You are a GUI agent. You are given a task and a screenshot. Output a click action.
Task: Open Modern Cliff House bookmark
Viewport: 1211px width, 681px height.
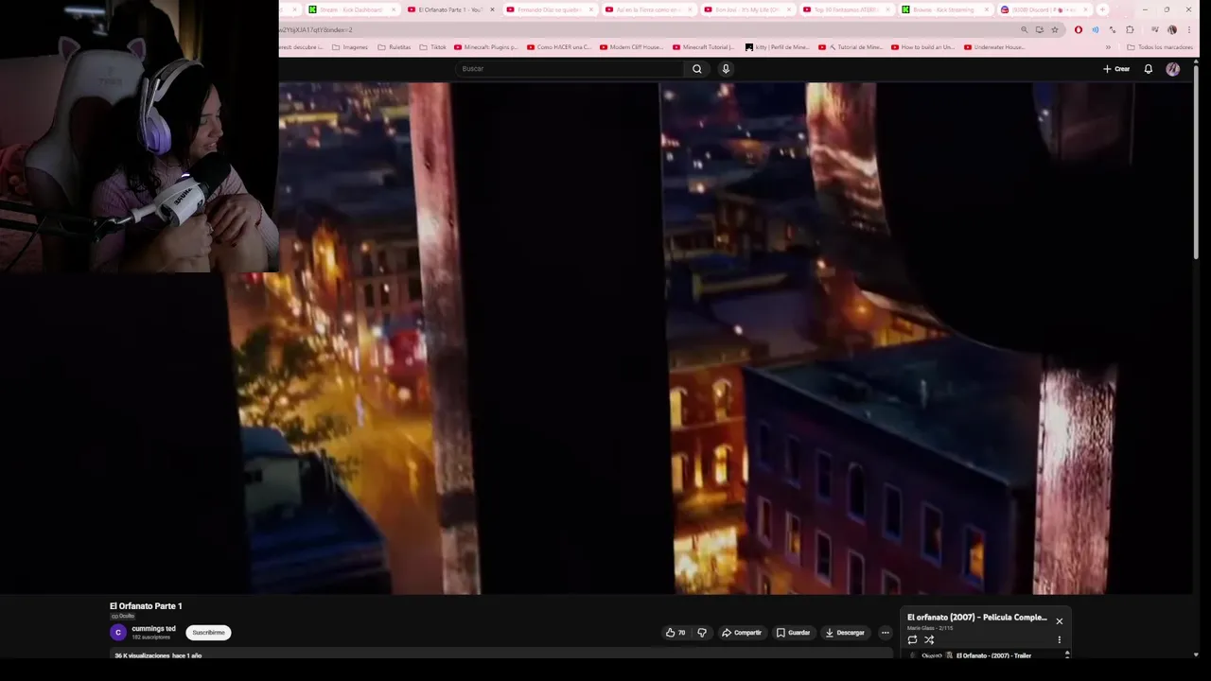coord(632,47)
